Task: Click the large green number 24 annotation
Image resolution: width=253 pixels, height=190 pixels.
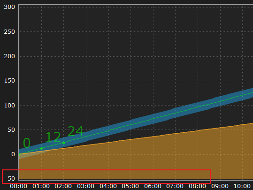Action: (x=76, y=131)
